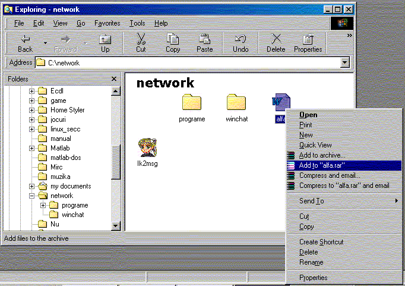The height and width of the screenshot is (286, 405).
Task: Click the Undo toolbar icon
Action: (x=241, y=39)
